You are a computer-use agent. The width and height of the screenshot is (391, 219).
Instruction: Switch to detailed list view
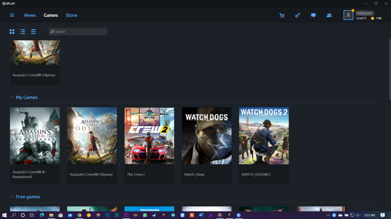[23, 32]
